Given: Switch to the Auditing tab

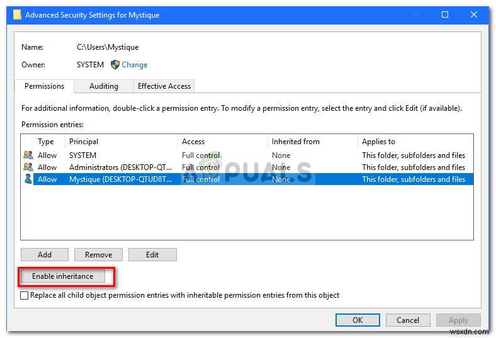Looking at the screenshot, I should [104, 86].
